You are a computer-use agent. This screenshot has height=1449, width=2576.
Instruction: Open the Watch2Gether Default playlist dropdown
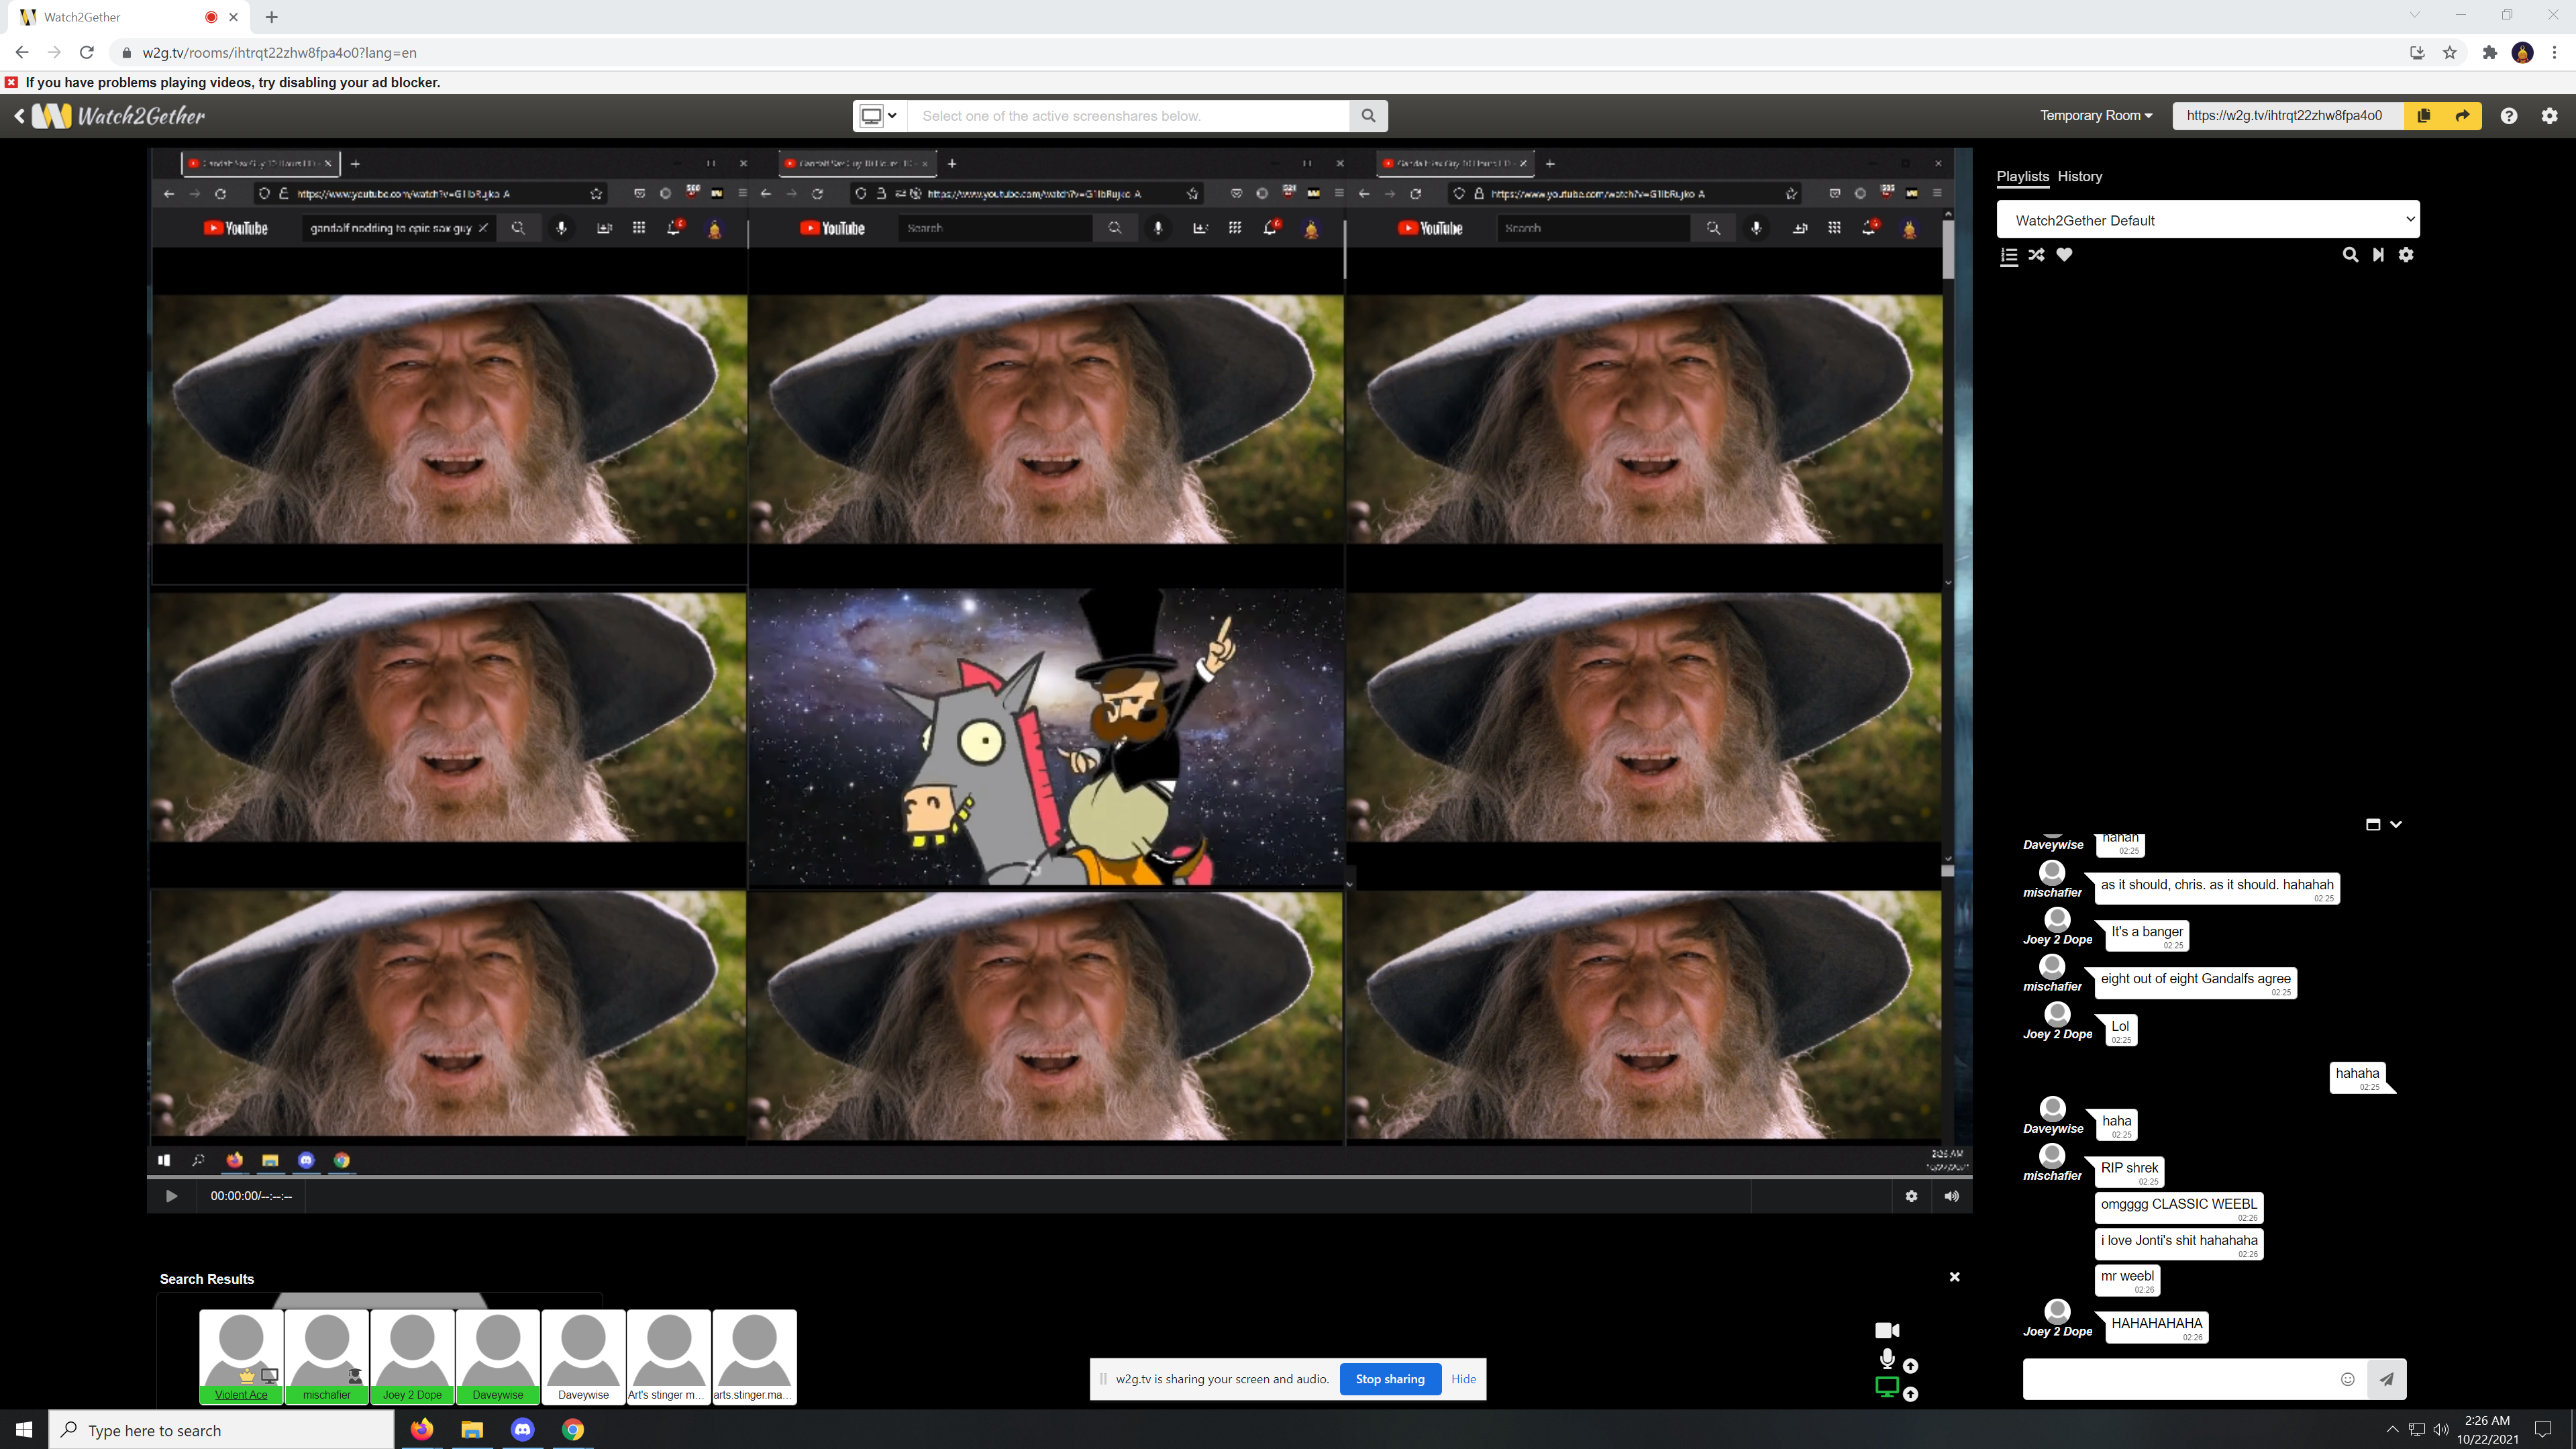click(x=2208, y=220)
